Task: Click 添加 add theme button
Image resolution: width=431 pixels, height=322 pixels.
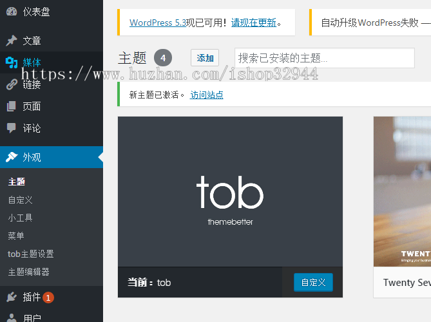Action: pos(205,58)
